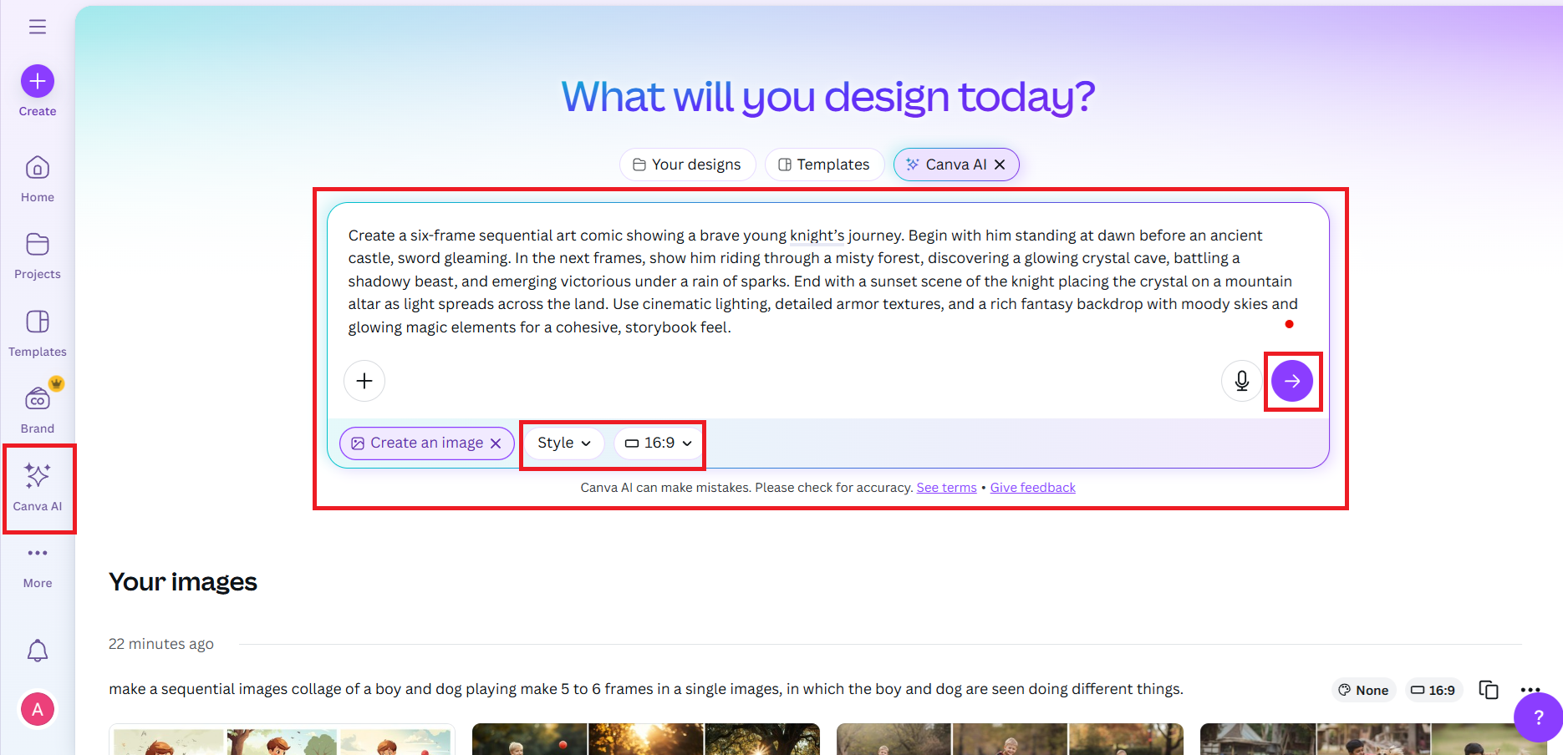Select the Home icon in the sidebar
This screenshot has width=1563, height=755.
point(37,168)
